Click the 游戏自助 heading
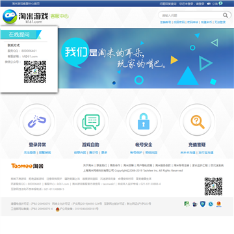This screenshot has height=234, width=234. click(90, 145)
